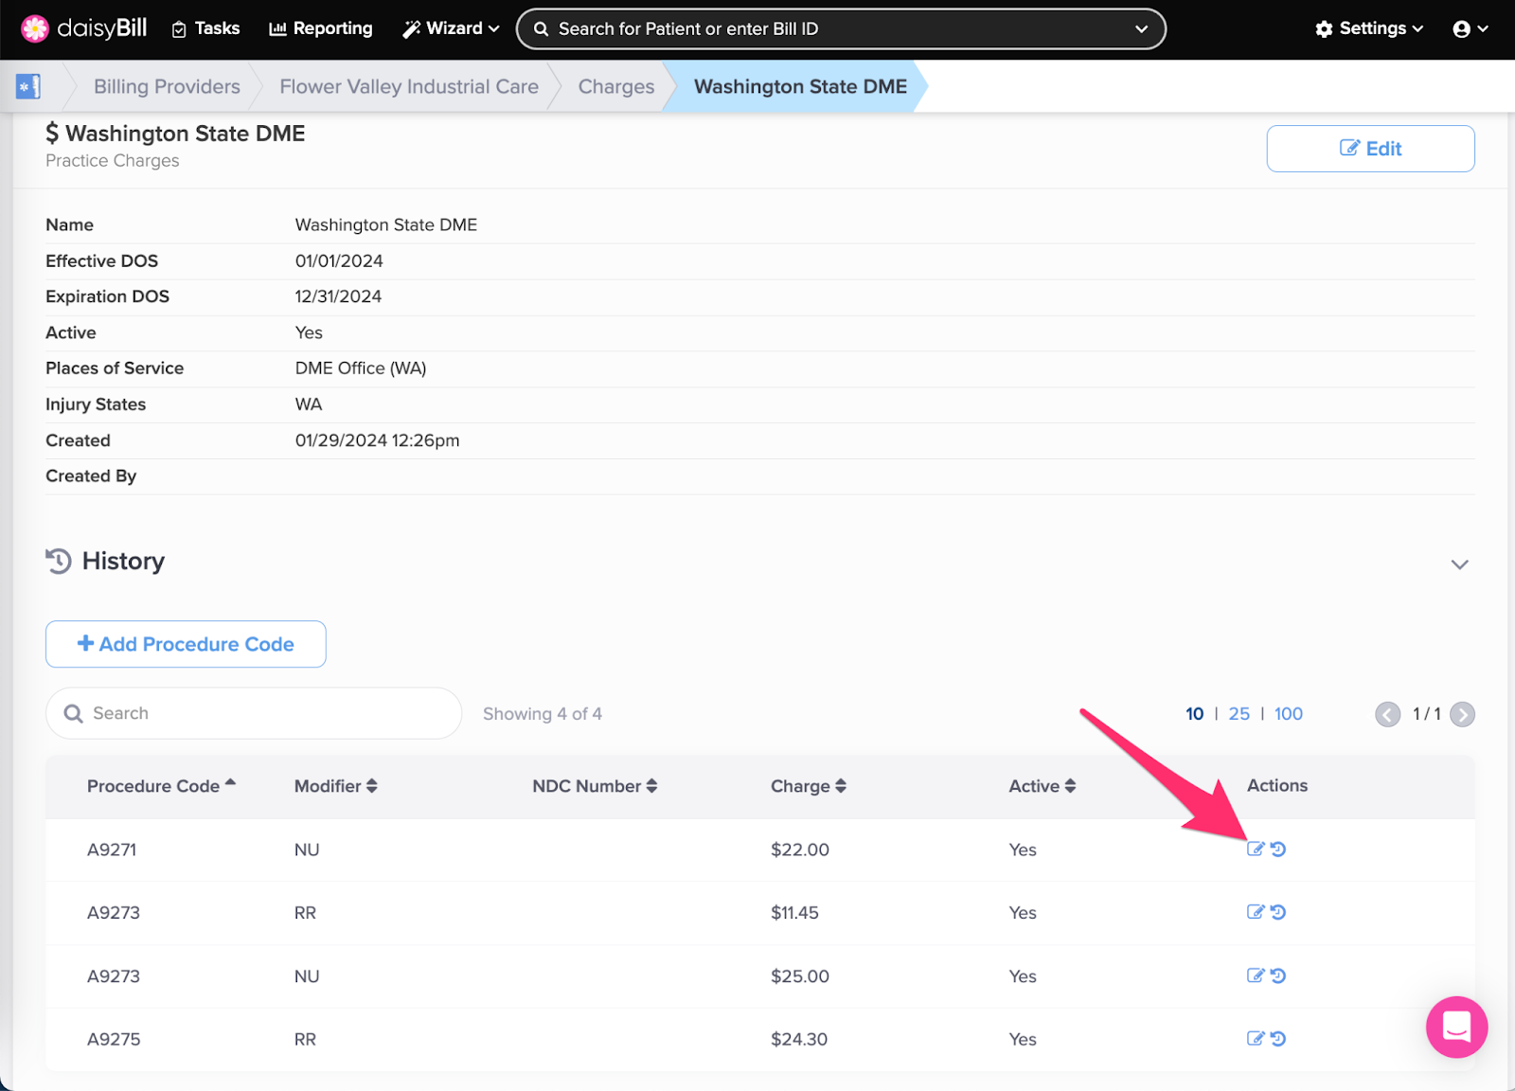Viewport: 1515px width, 1091px height.
Task: Sort by NDC Number column
Action: pyautogui.click(x=595, y=786)
